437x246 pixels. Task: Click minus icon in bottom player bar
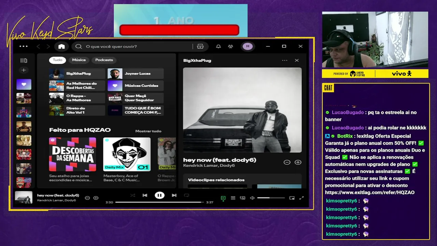tap(87, 198)
